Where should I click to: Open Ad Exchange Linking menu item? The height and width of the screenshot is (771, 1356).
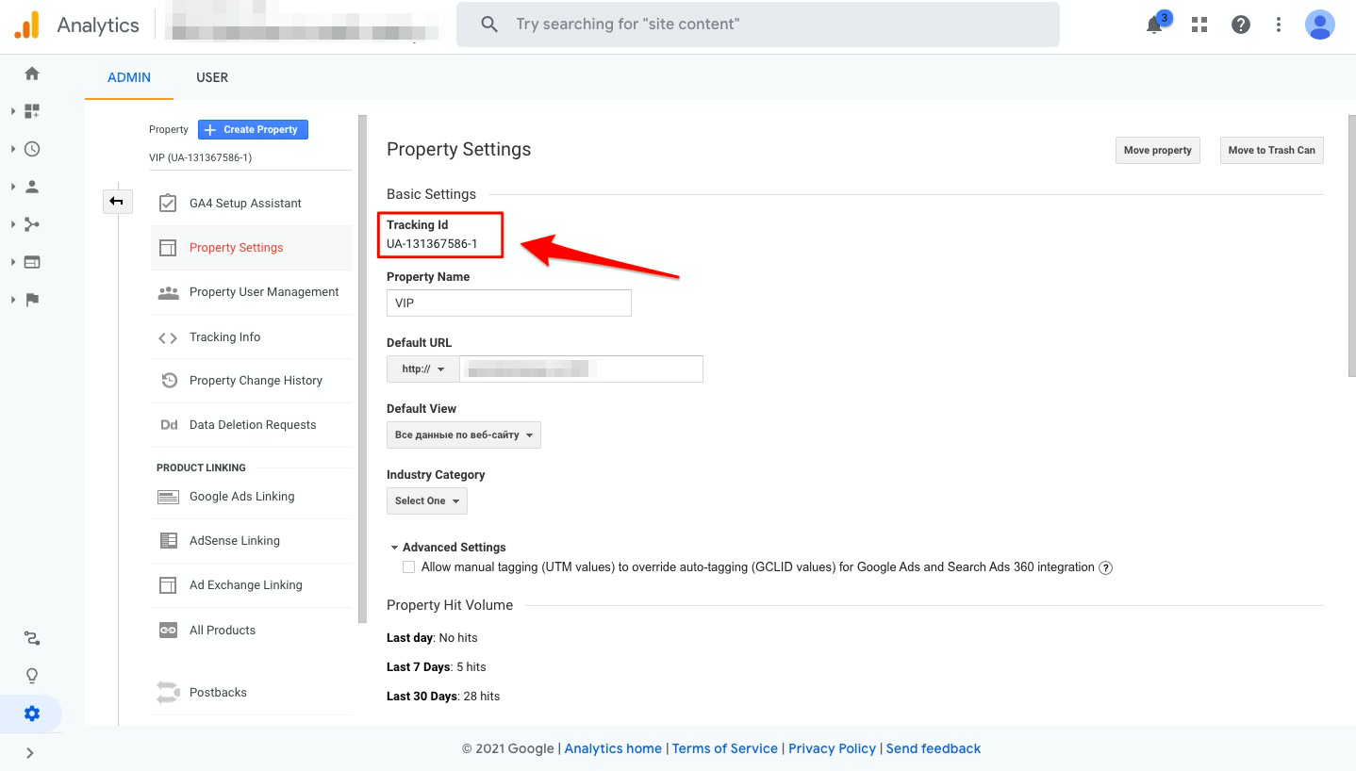(x=252, y=585)
